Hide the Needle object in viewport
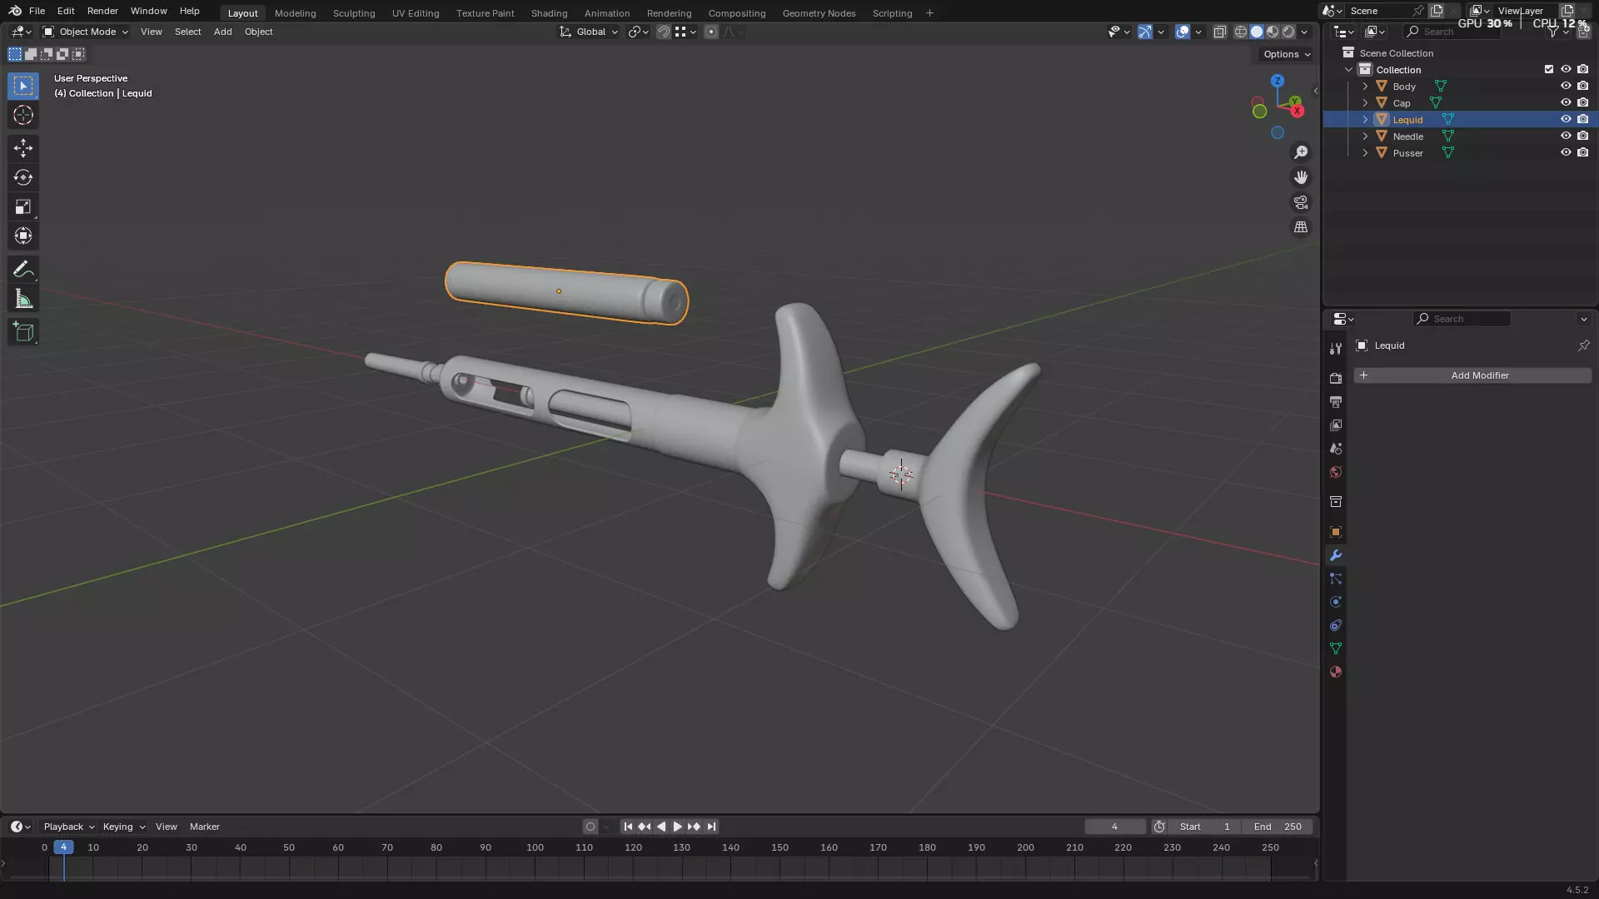 tap(1566, 136)
